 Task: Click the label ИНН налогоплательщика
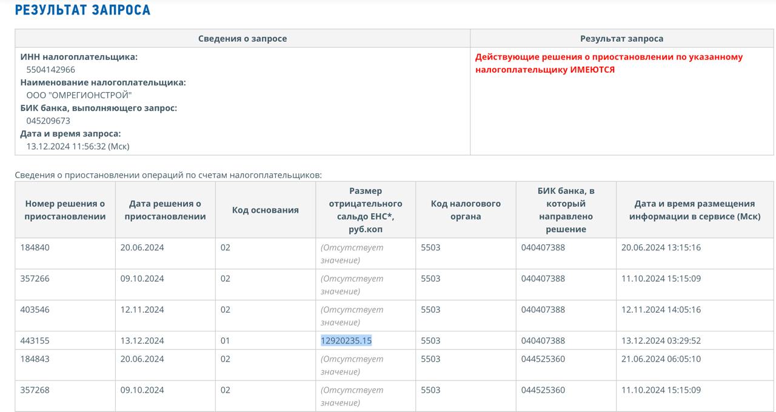point(79,57)
